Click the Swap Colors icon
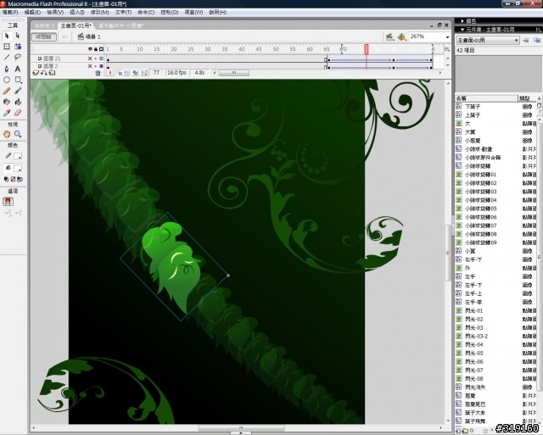The image size is (543, 435). (x=20, y=179)
